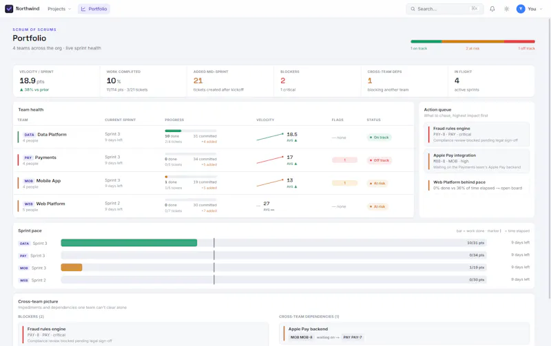Expand the You account menu chevron
The height and width of the screenshot is (346, 551).
[541, 9]
